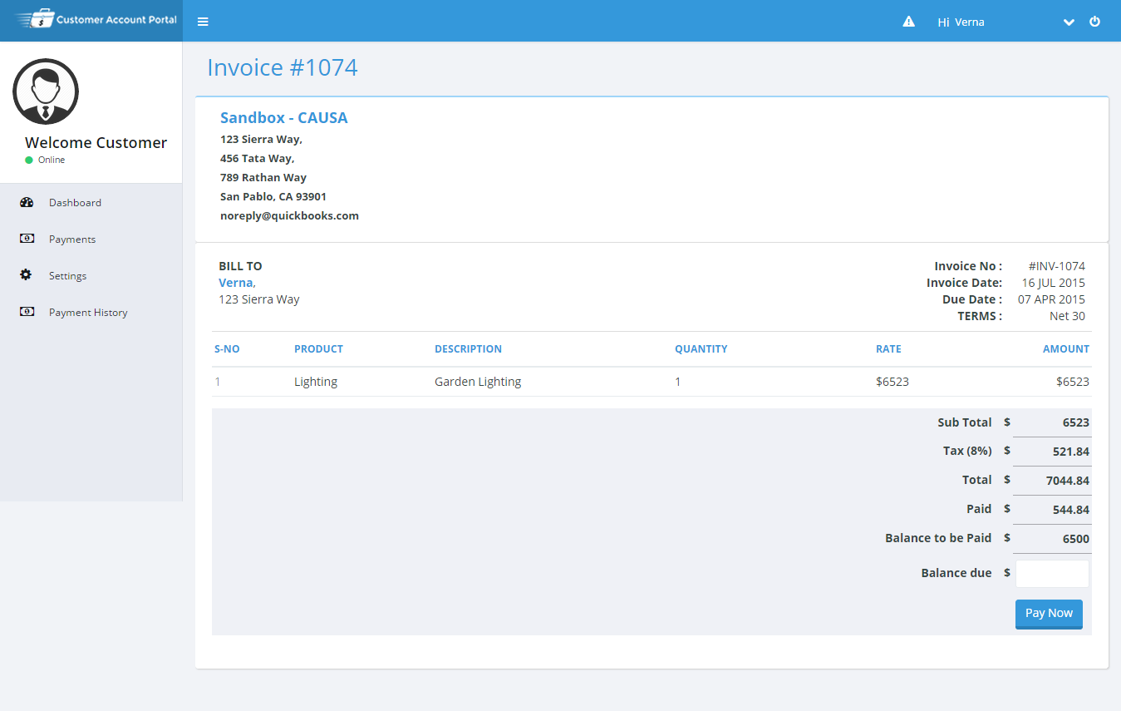Click the customer avatar profile picture
The image size is (1121, 711).
point(46,91)
